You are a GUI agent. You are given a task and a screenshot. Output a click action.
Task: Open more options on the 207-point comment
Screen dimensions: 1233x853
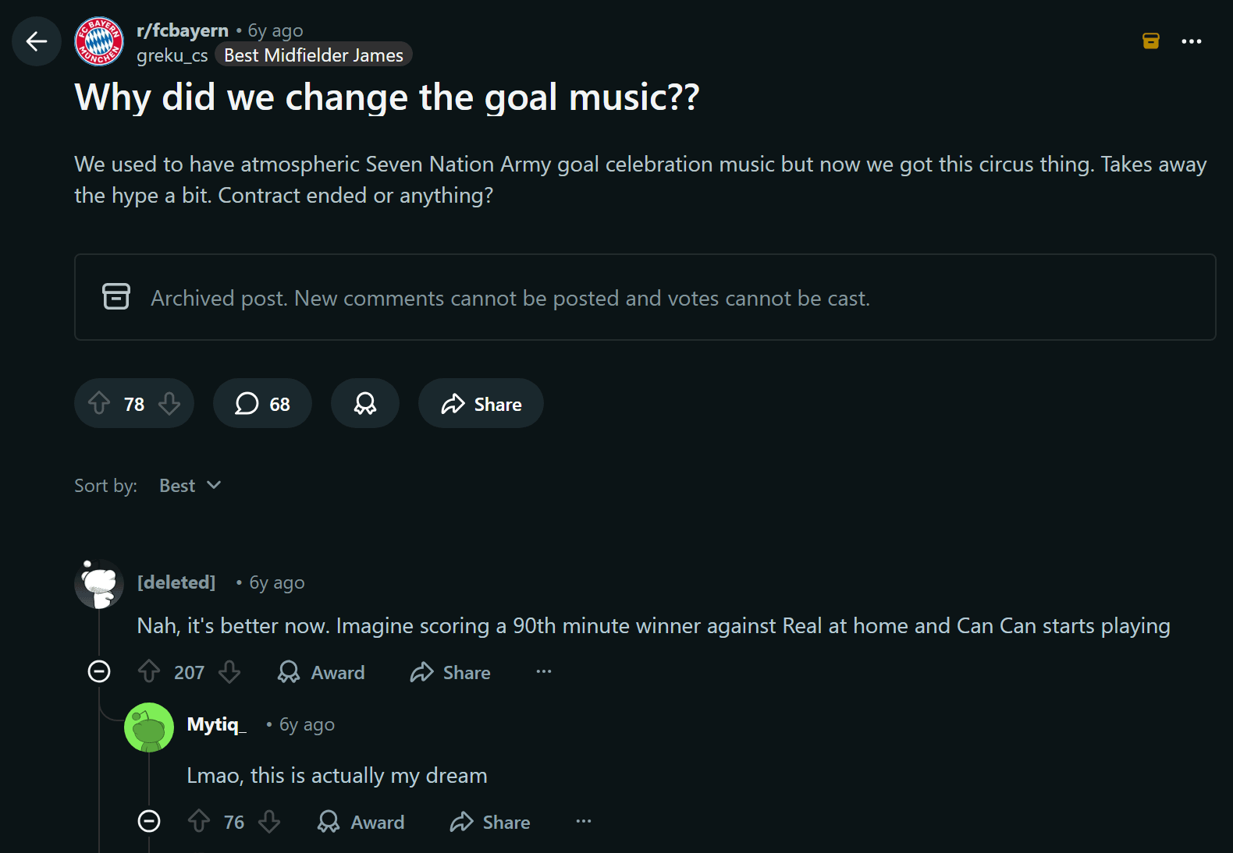[544, 671]
